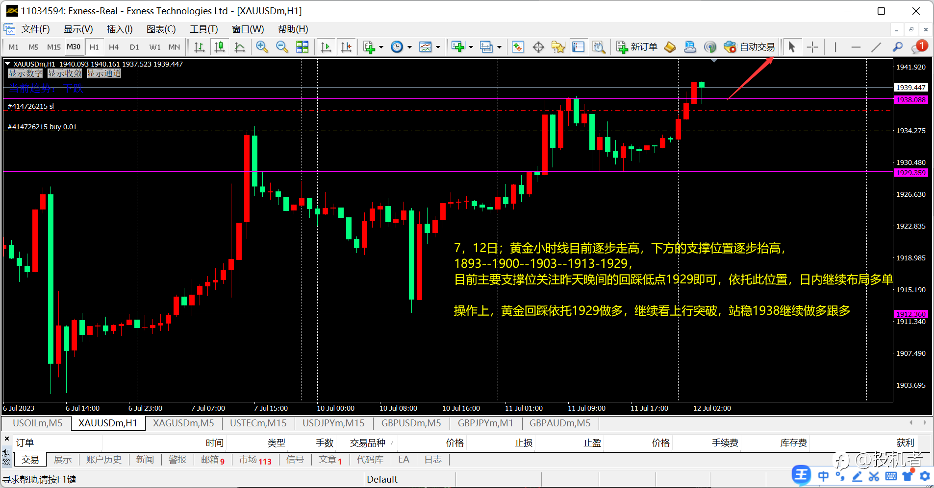Switch IME Chinese/English mode via 中
The image size is (934, 488).
(x=823, y=476)
